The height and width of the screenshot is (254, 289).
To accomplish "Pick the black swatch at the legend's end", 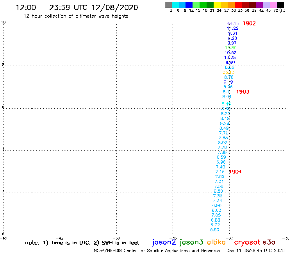I will 280,5.
